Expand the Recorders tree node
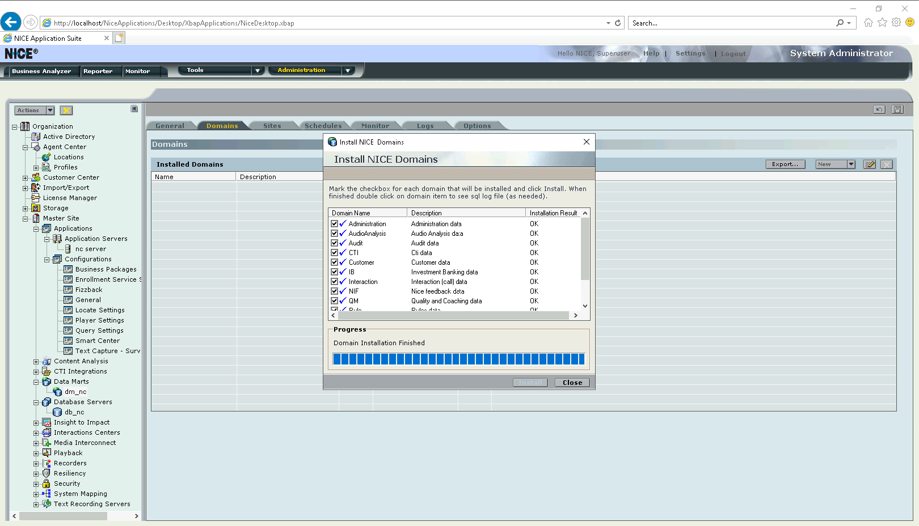Image resolution: width=919 pixels, height=526 pixels. tap(36, 464)
